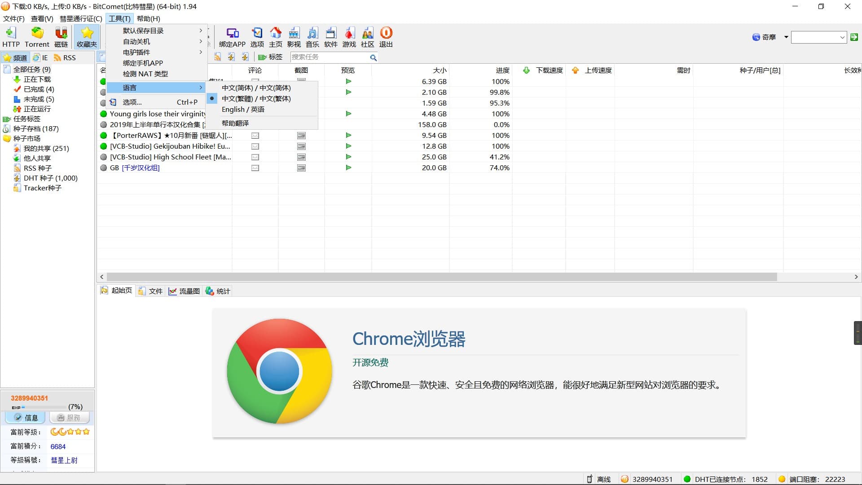Click the 磁链 magnet link icon
Viewport: 862px width, 485px height.
(61, 37)
